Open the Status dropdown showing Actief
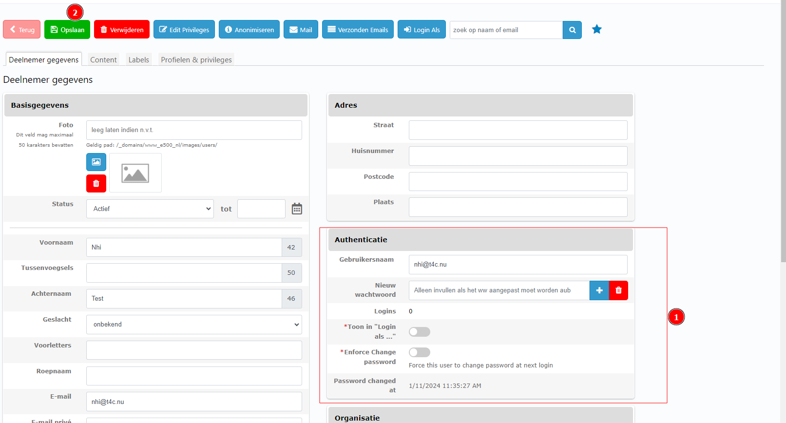The image size is (786, 423). click(x=150, y=209)
